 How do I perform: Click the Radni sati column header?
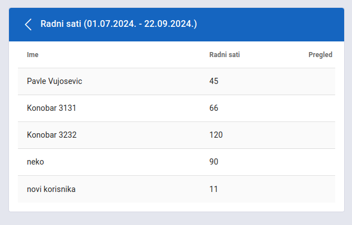click(x=225, y=55)
